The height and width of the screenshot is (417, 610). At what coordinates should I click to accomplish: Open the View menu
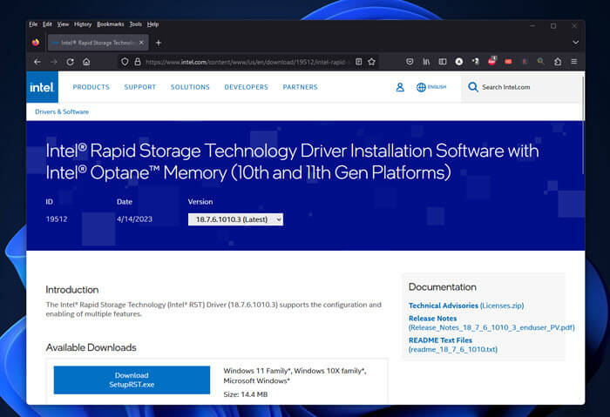63,24
